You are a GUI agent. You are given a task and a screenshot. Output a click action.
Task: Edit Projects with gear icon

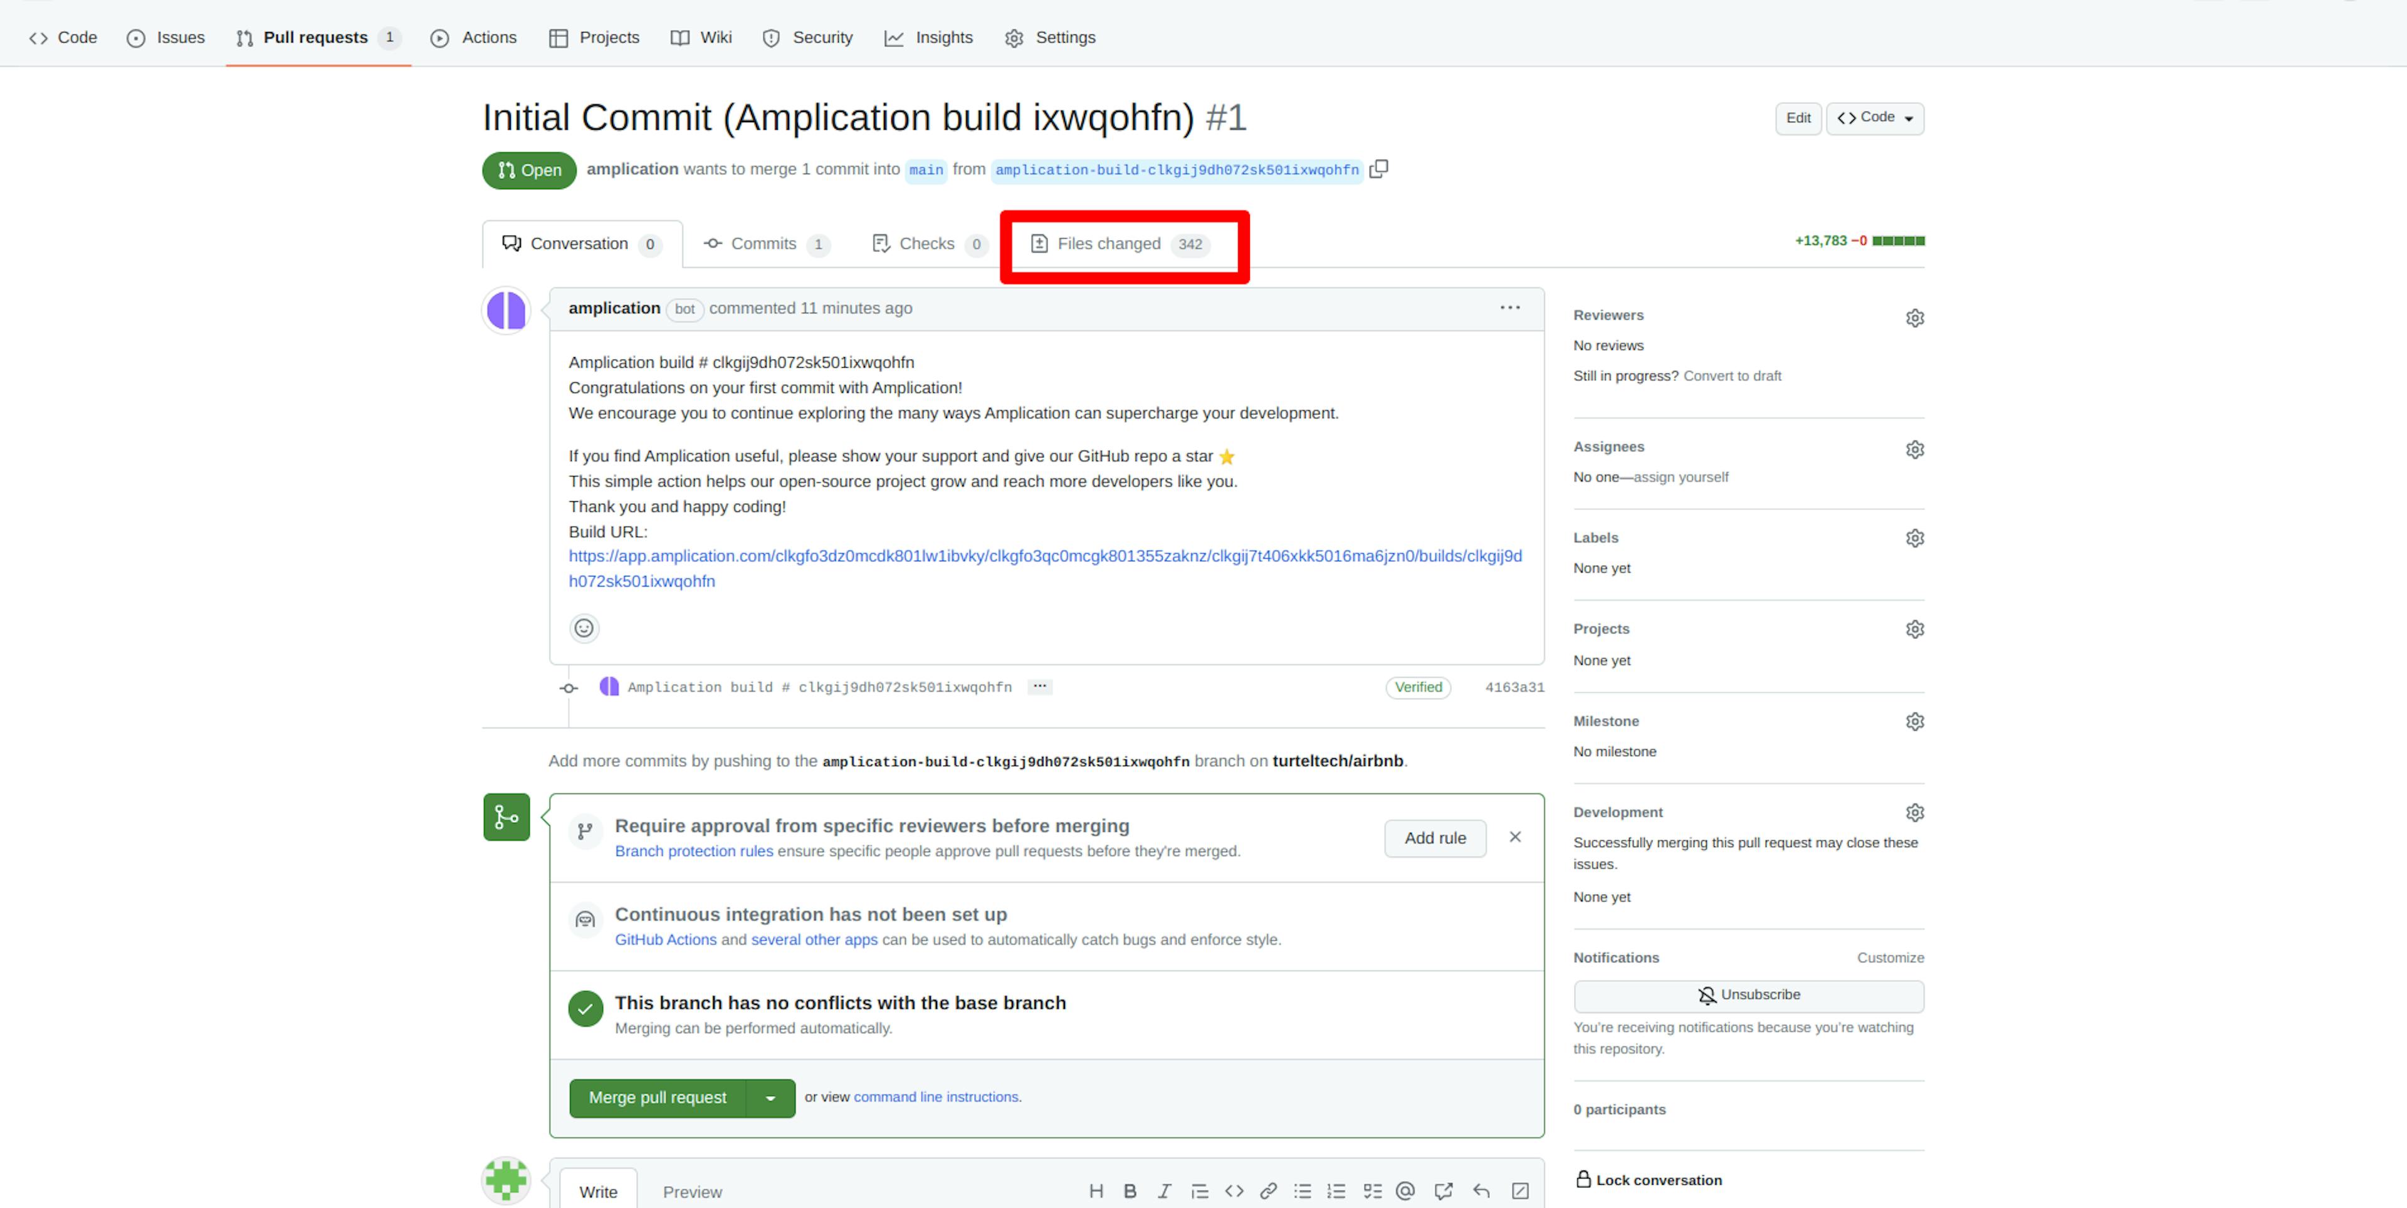[x=1914, y=629]
